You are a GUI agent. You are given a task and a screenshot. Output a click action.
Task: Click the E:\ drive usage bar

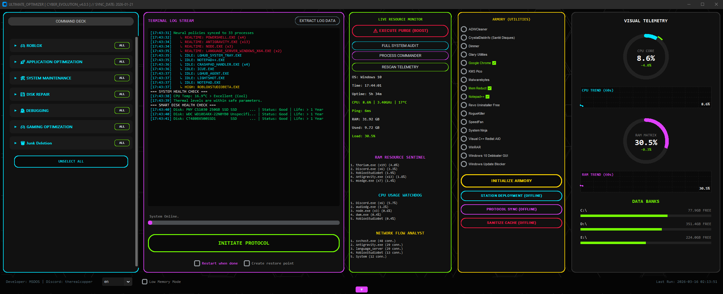pos(646,243)
